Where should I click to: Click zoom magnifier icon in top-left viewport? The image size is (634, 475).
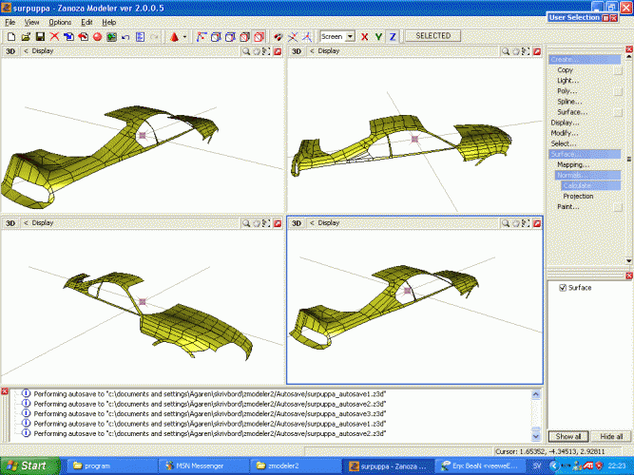[245, 51]
